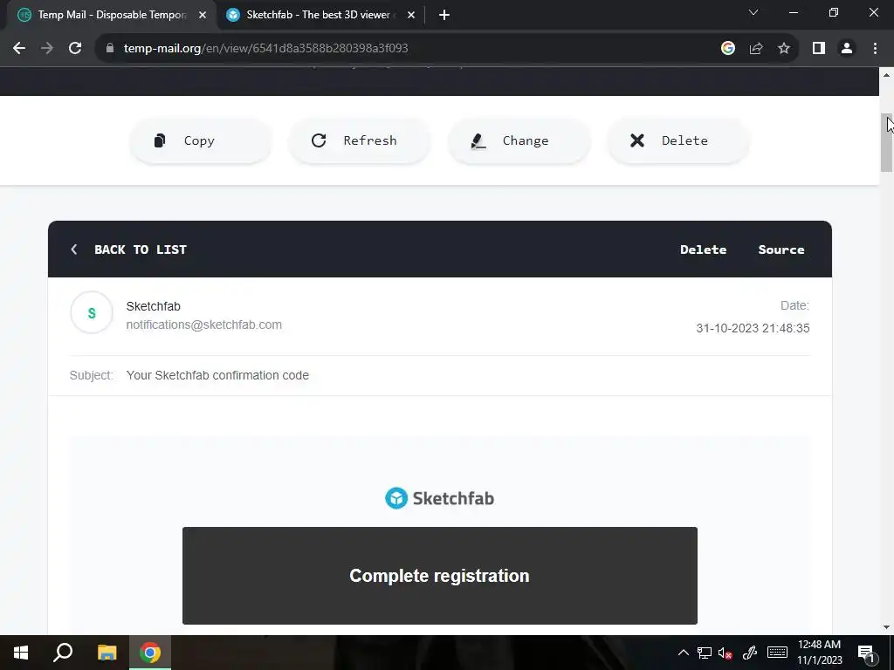Click the Sketchfab sender avatar
The height and width of the screenshot is (670, 894).
[91, 313]
